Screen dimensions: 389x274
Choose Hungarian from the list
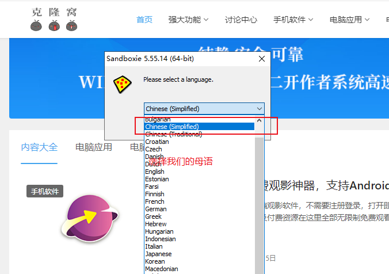click(x=200, y=231)
